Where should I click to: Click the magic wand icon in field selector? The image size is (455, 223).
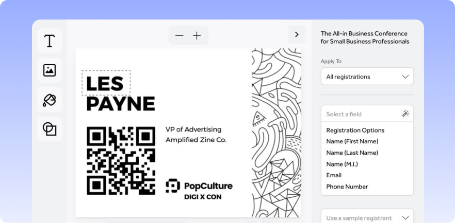[405, 114]
